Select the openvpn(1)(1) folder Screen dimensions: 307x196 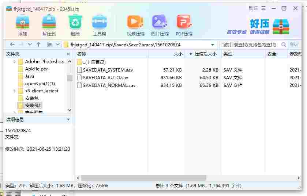click(x=40, y=84)
